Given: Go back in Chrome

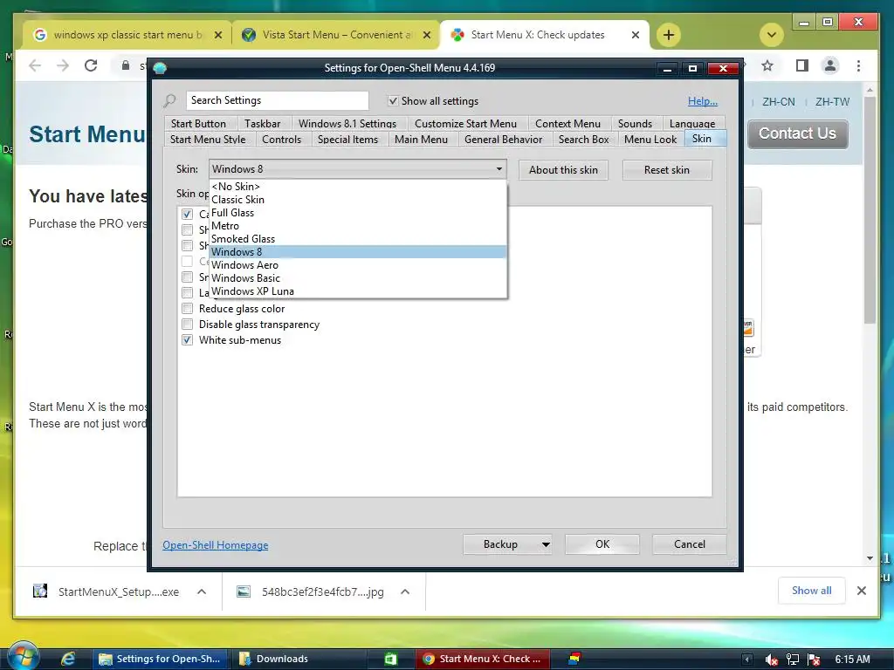Looking at the screenshot, I should point(35,65).
